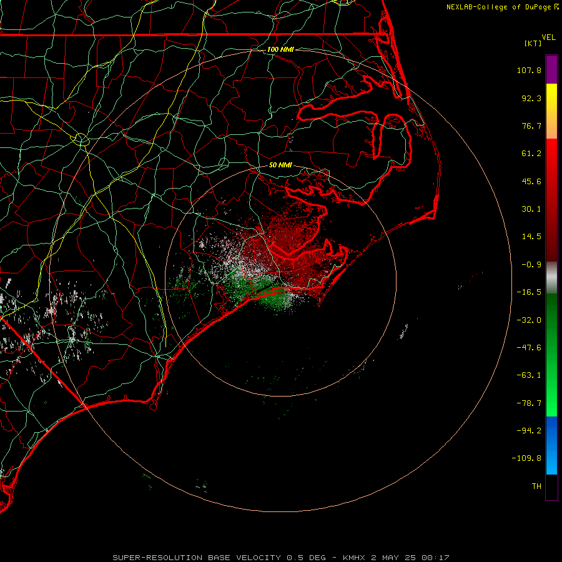This screenshot has height=562, width=562.
Task: Click the -78.7 legend value
Action: click(x=529, y=403)
